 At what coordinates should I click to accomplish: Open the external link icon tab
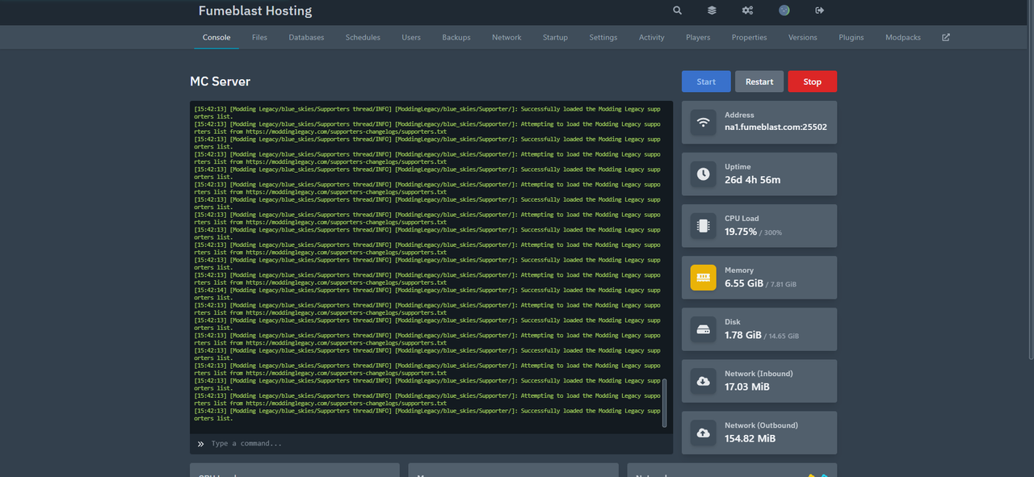pyautogui.click(x=946, y=37)
